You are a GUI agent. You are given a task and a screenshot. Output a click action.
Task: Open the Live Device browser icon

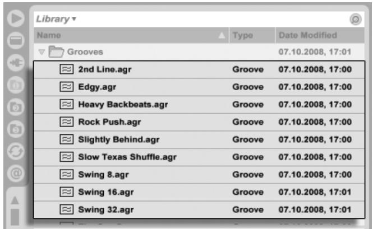click(x=16, y=41)
